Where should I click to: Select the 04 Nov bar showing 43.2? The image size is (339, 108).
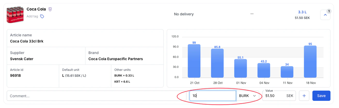(264, 70)
